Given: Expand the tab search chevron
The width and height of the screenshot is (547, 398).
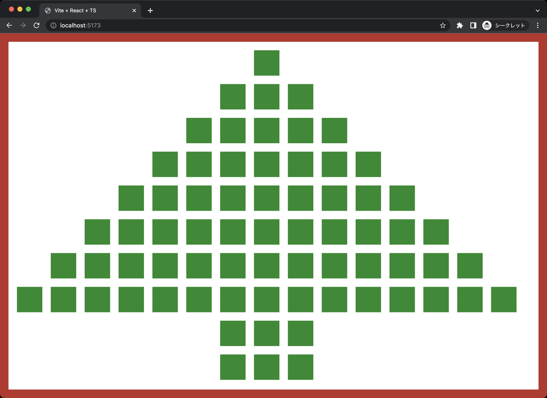Looking at the screenshot, I should click(537, 10).
